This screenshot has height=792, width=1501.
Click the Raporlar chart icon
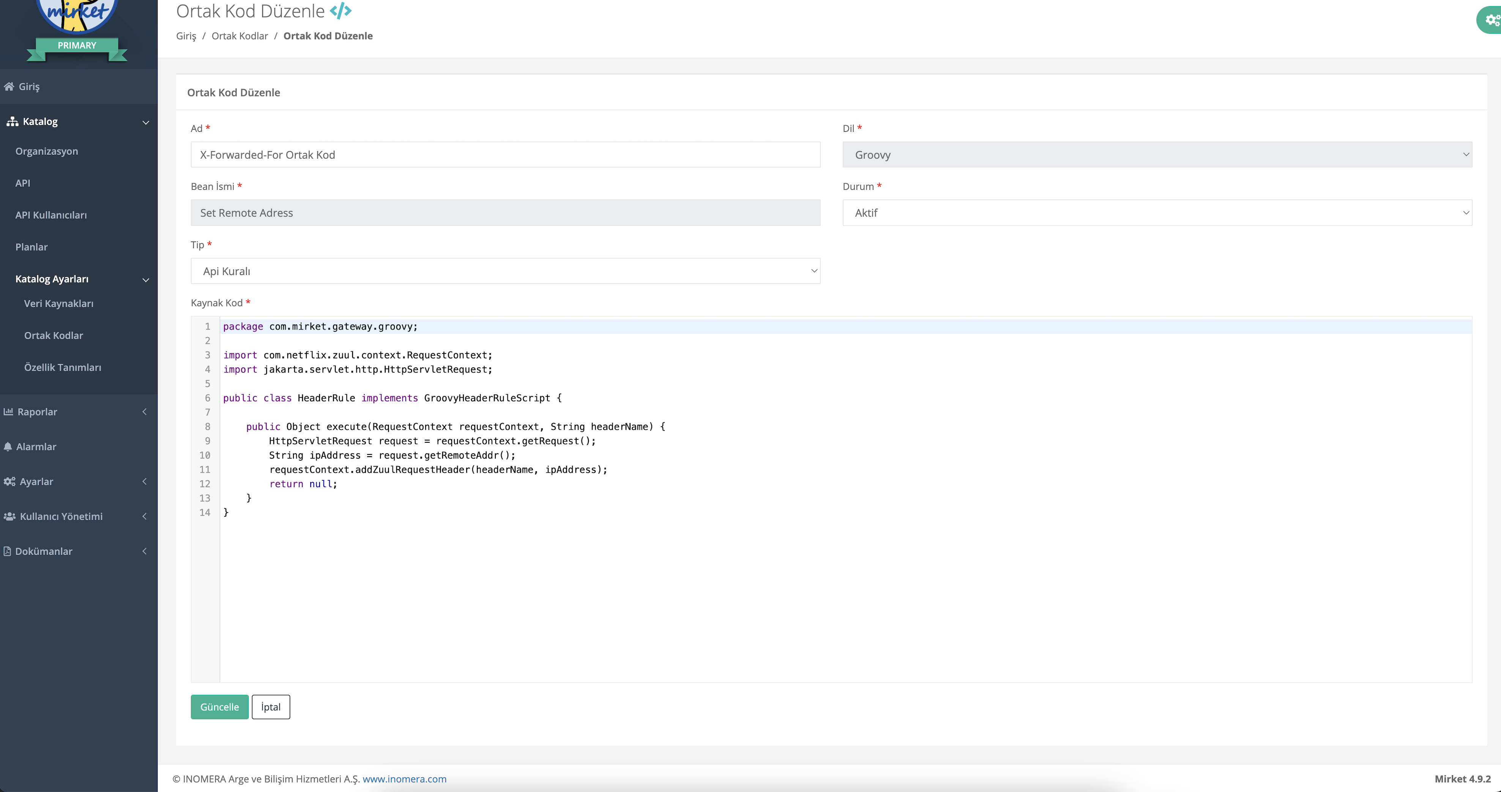[x=8, y=412]
